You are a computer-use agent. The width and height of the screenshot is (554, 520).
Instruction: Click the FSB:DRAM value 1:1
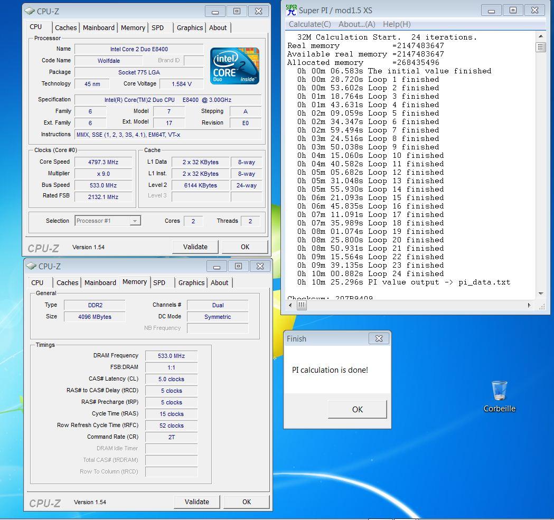[x=171, y=368]
